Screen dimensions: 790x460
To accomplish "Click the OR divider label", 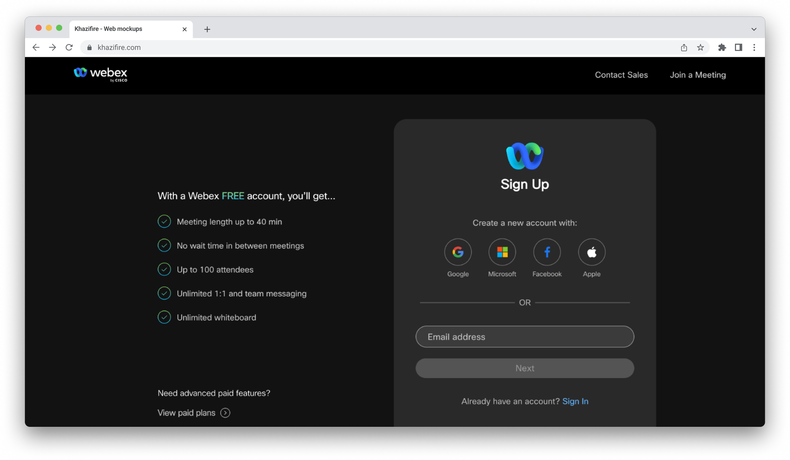I will click(525, 302).
